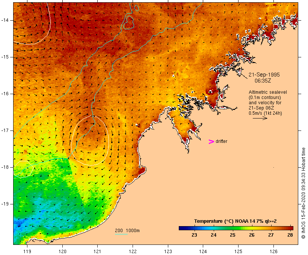Click the latitude axis label -16

(5, 94)
